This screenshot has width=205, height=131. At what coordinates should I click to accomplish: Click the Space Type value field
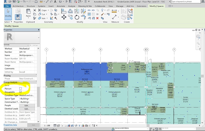(x=27, y=99)
